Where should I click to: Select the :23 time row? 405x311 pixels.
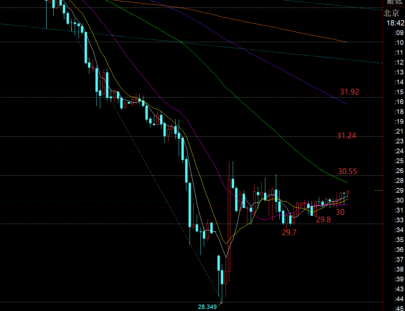pyautogui.click(x=399, y=141)
